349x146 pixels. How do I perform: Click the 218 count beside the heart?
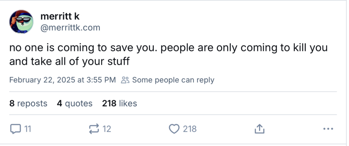coord(189,129)
